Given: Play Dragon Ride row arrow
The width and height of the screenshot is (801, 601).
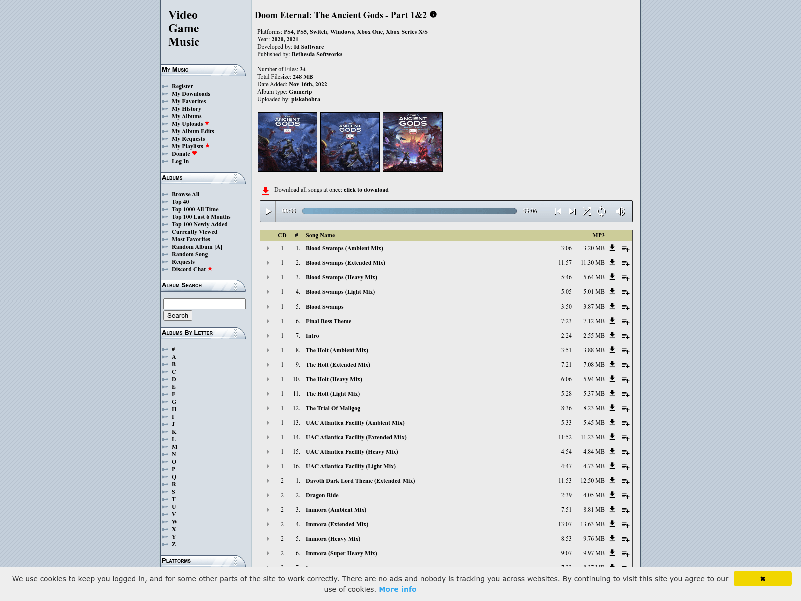Looking at the screenshot, I should point(268,495).
